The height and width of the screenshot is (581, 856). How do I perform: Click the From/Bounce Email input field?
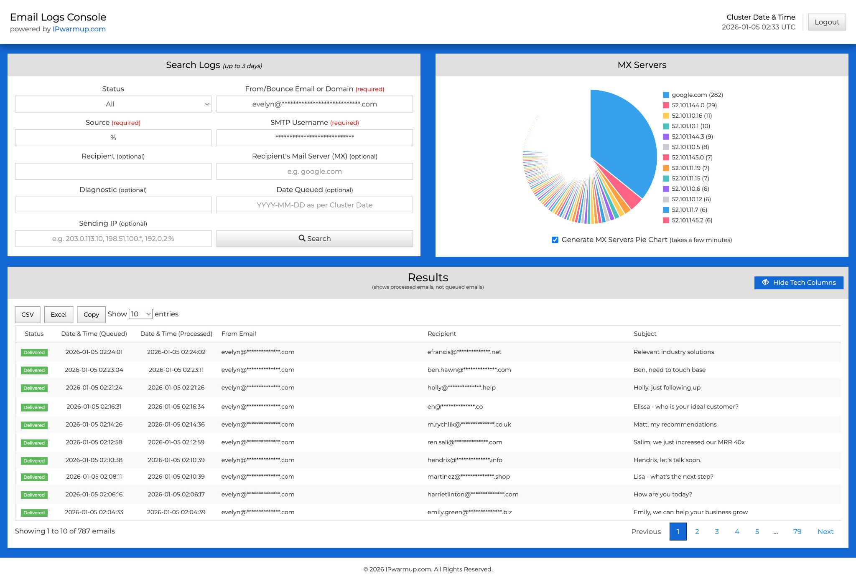pyautogui.click(x=314, y=104)
